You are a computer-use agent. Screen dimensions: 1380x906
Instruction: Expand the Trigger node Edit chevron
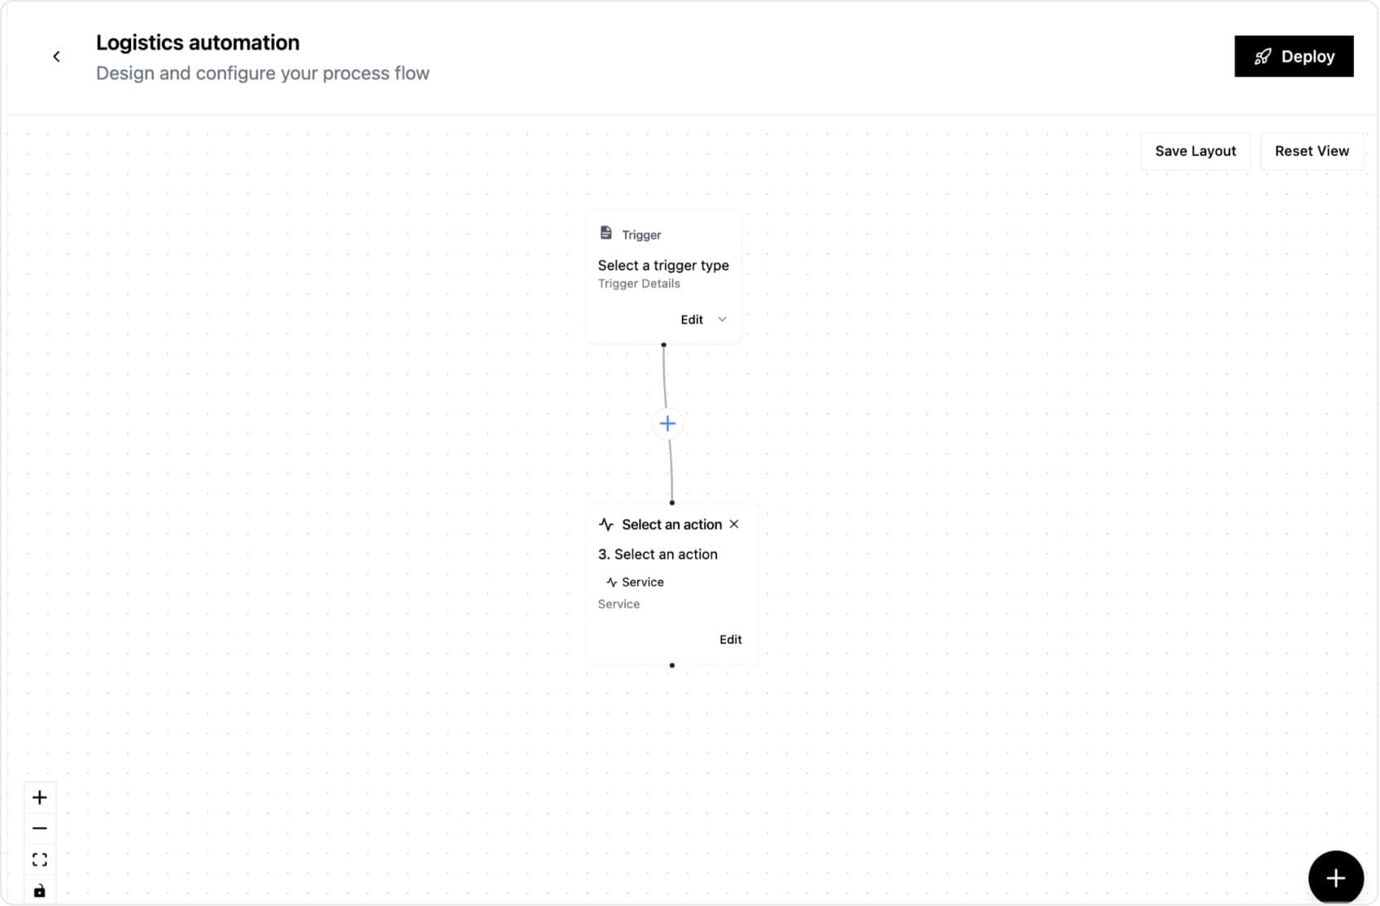(x=722, y=320)
